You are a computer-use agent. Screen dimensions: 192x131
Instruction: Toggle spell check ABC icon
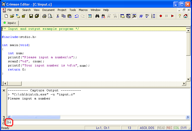[147, 16]
